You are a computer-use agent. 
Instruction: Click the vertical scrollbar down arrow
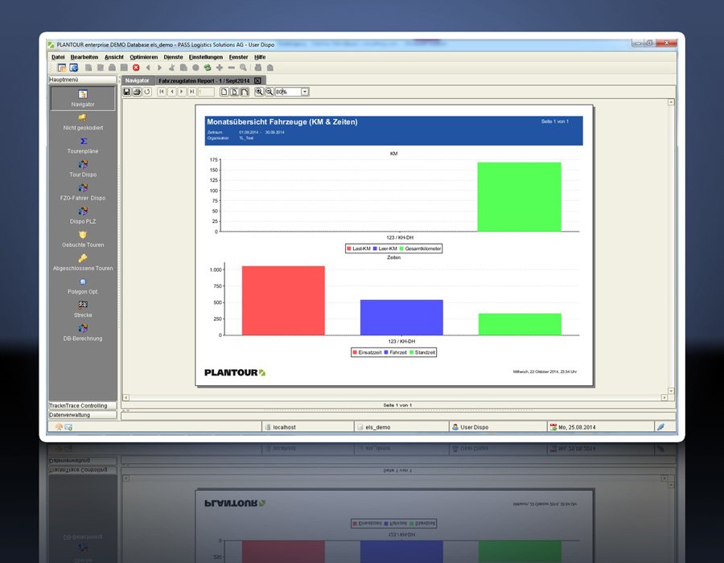(671, 391)
